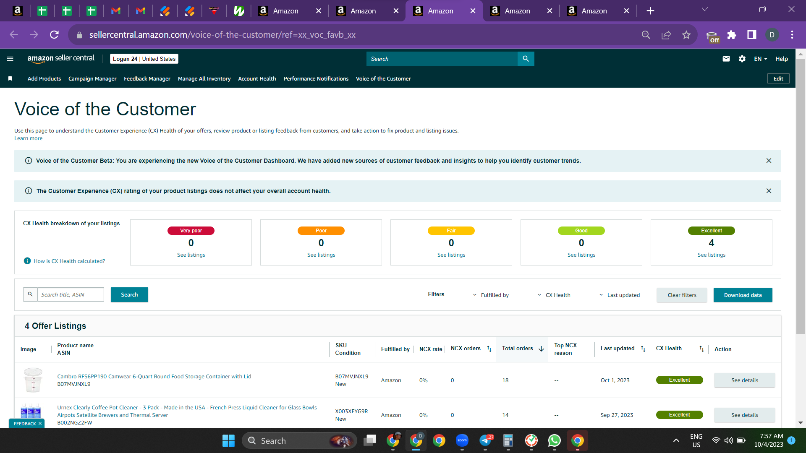This screenshot has height=453, width=806.
Task: Show hidden system tray icons
Action: (x=676, y=440)
